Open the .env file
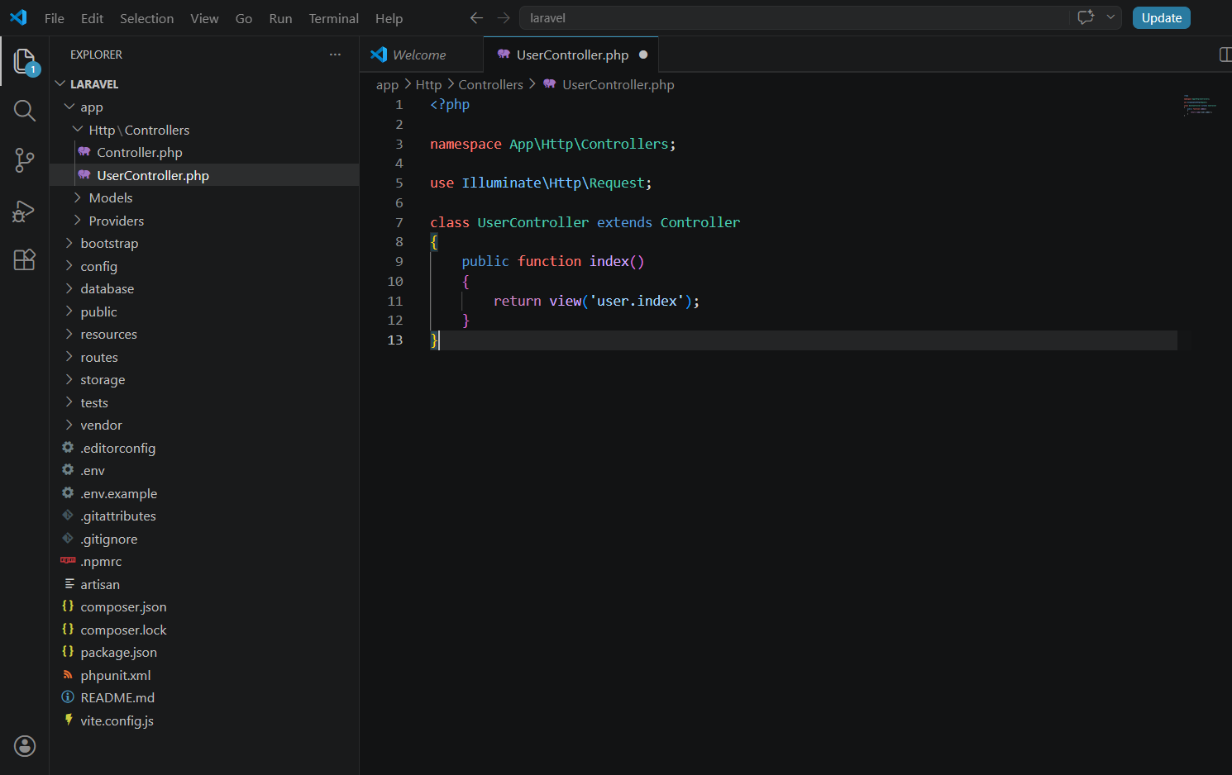1232x775 pixels. coord(204,470)
